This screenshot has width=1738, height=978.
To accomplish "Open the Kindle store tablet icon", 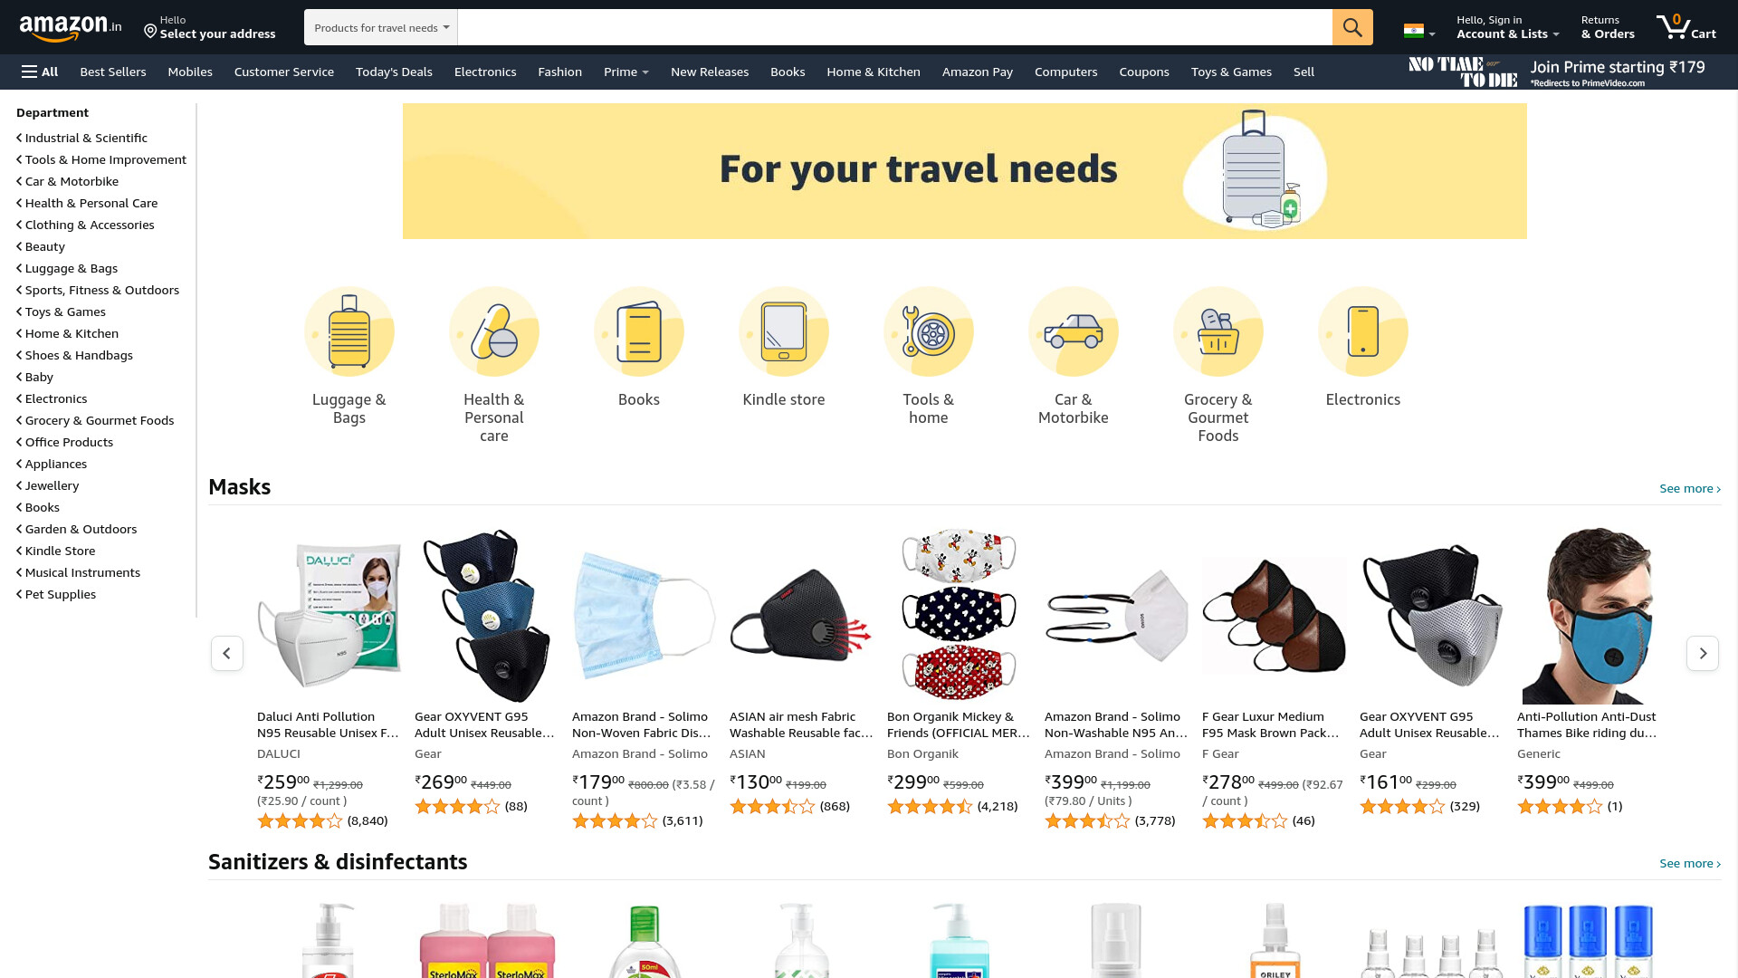I will (x=784, y=331).
